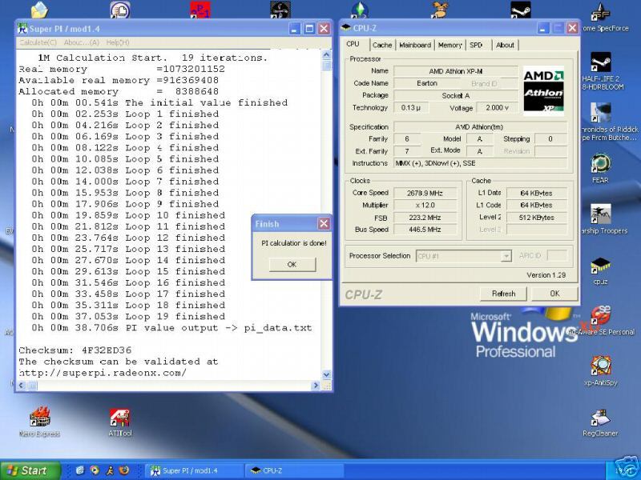641x480 pixels.
Task: Click the AMD Athlon XP logo in CPU-Z
Action: 543,91
